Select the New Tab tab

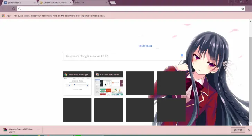91,3
